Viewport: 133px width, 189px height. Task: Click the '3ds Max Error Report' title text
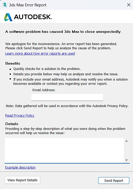click(28, 5)
